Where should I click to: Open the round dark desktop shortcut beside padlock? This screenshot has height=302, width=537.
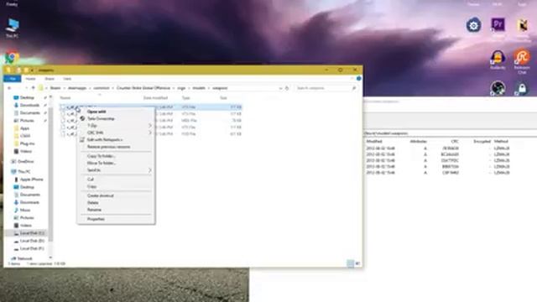coord(498,88)
